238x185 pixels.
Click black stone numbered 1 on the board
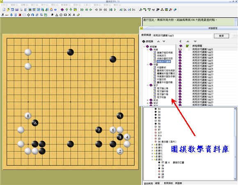[120, 116]
